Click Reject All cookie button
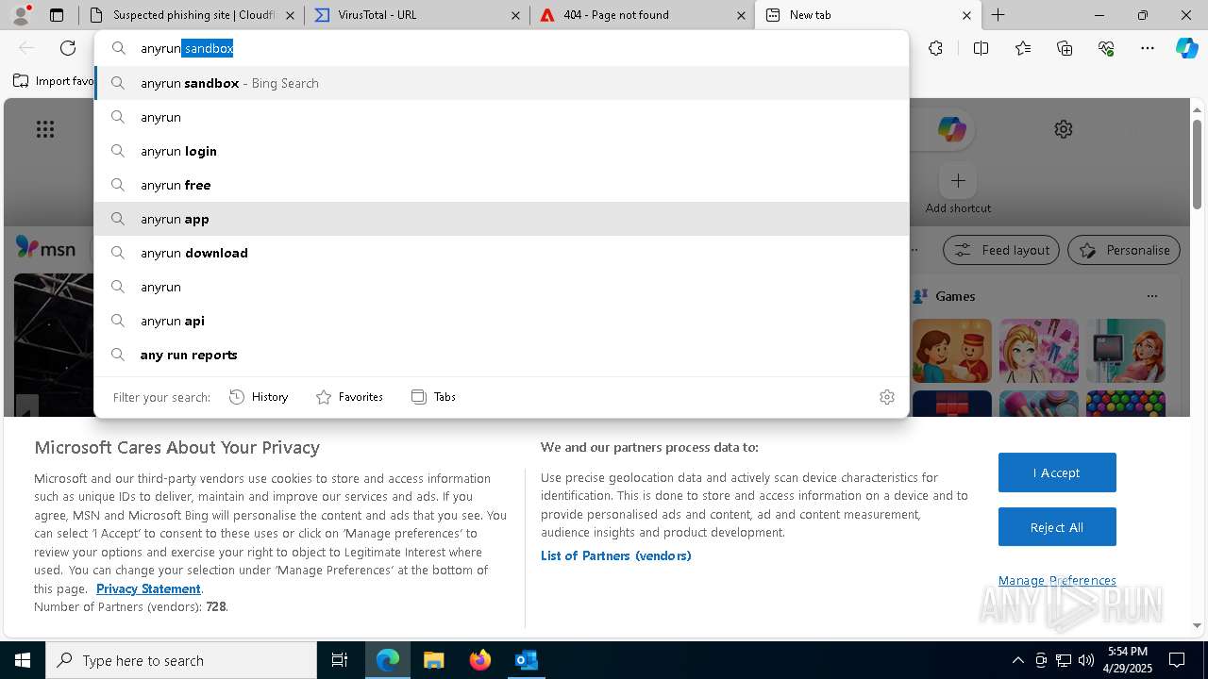This screenshot has width=1208, height=679. pyautogui.click(x=1057, y=527)
